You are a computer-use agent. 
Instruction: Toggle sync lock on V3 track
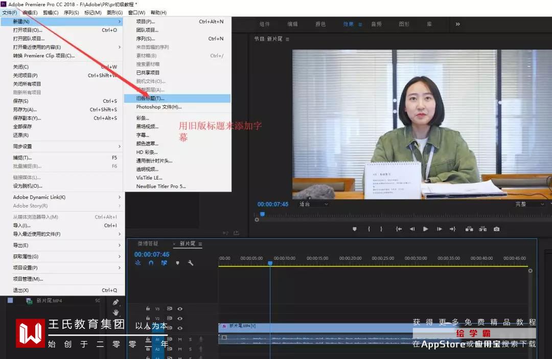click(x=169, y=308)
